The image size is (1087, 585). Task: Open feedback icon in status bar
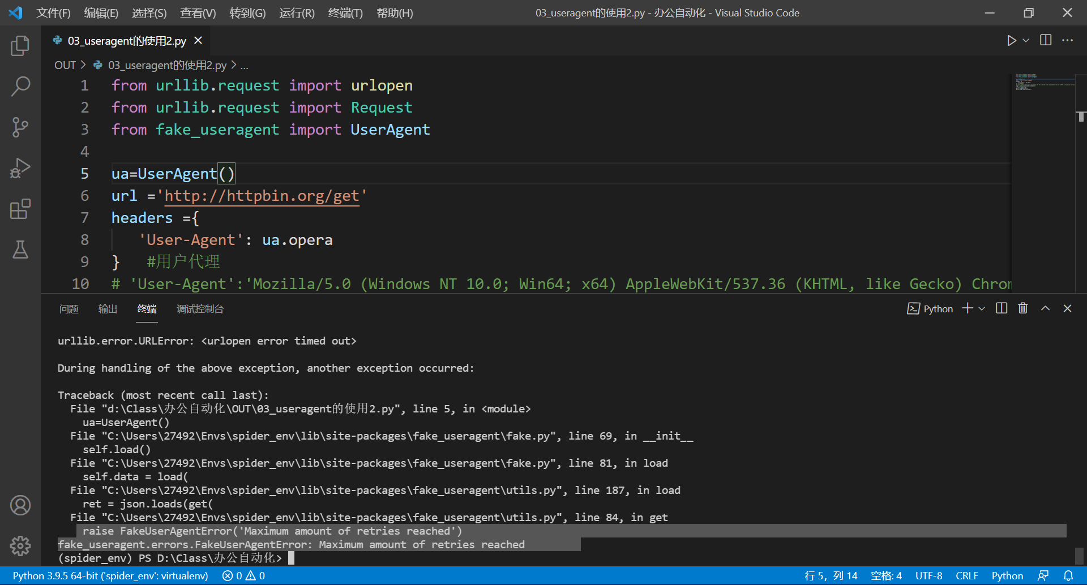[1043, 576]
